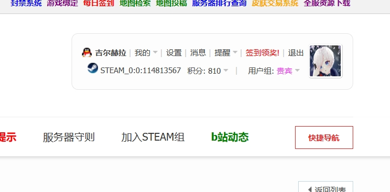This screenshot has width=390, height=192.
Task: Click the username 吉尔赫拉 link
Action: 110,53
